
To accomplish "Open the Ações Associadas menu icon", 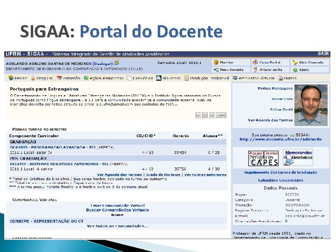I will coord(86,78).
